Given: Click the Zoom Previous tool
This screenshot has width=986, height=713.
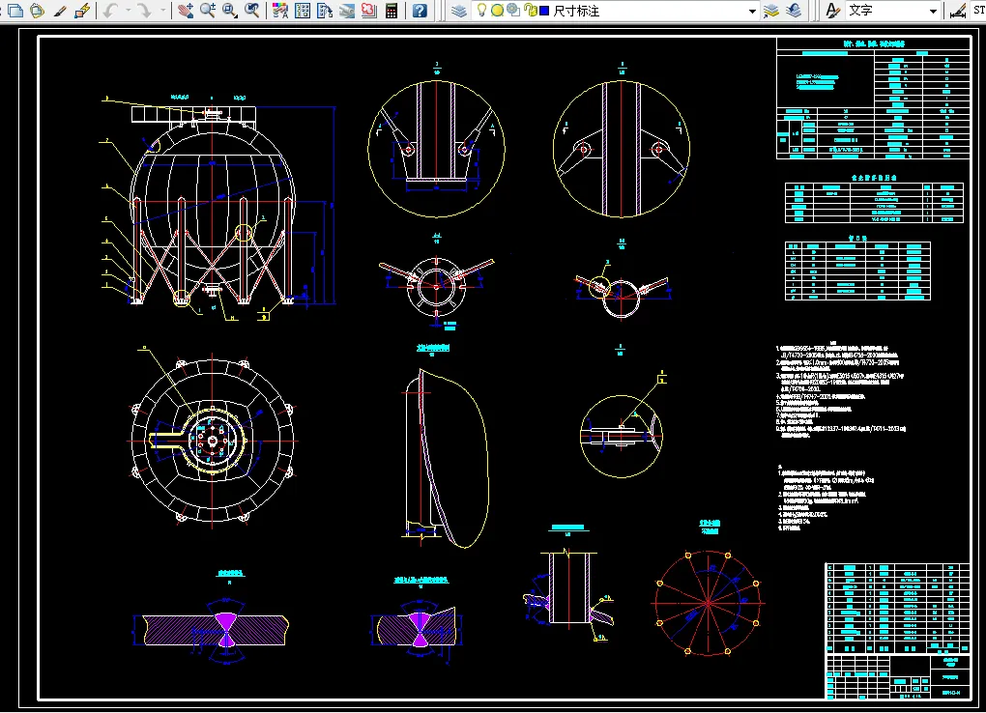Looking at the screenshot, I should tap(252, 11).
